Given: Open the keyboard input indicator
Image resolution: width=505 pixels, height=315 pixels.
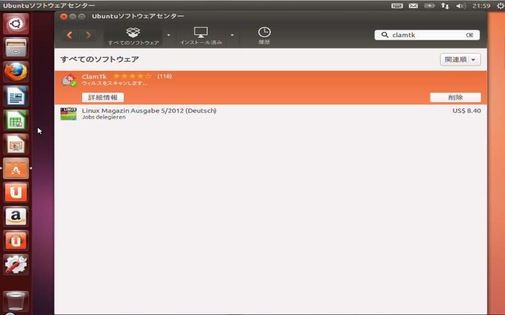Looking at the screenshot, I should (x=397, y=6).
